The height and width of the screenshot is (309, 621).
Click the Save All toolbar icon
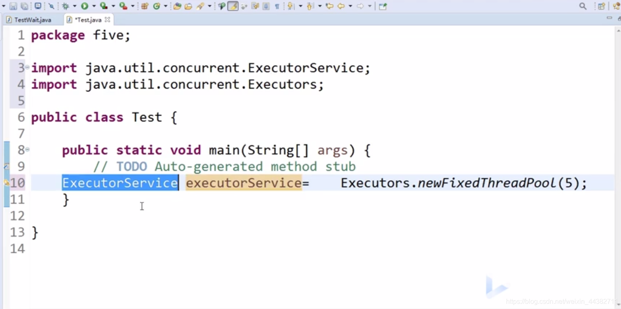pyautogui.click(x=24, y=6)
